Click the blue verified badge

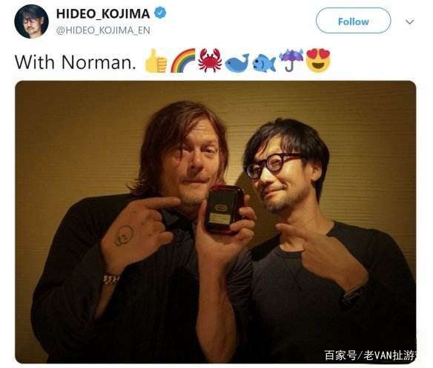pos(160,13)
